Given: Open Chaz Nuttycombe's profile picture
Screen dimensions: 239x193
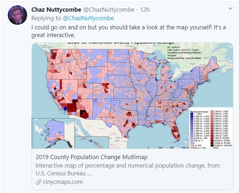Looking at the screenshot, I should [17, 15].
